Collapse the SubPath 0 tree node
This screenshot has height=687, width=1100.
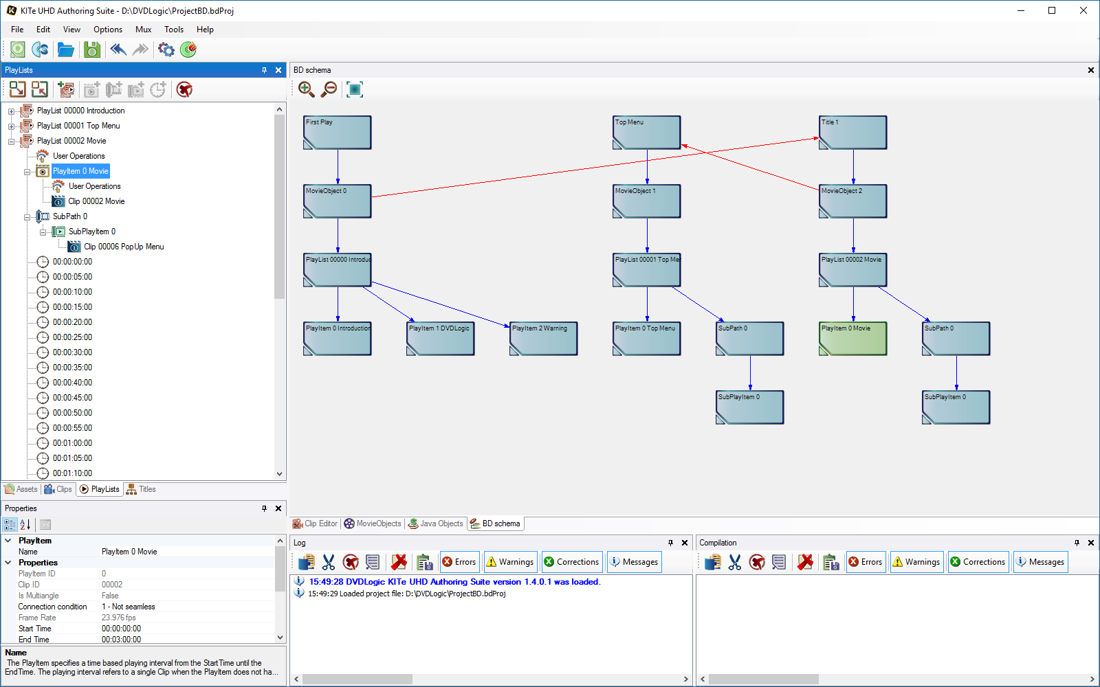point(27,217)
